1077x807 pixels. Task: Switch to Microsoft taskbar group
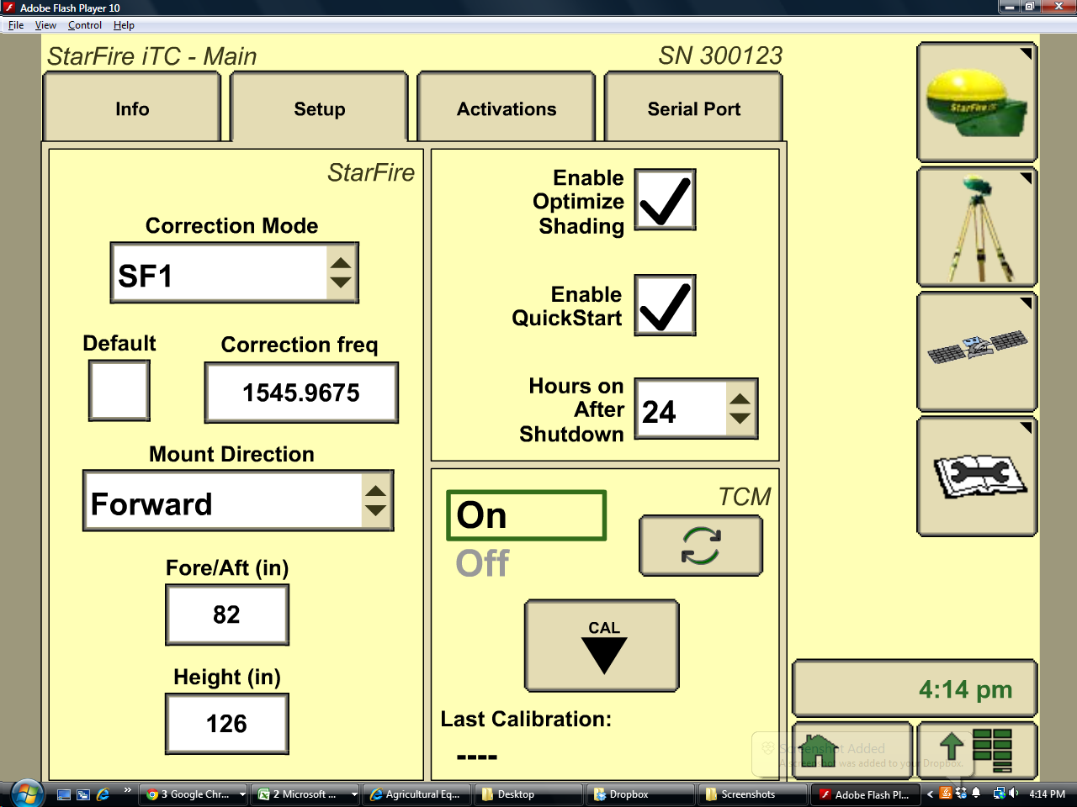pyautogui.click(x=306, y=794)
